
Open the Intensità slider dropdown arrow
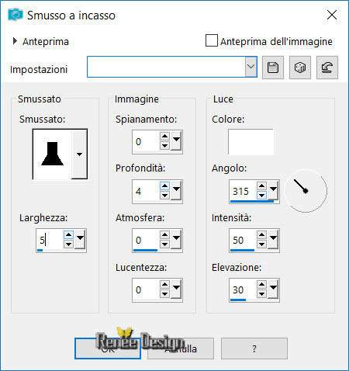pos(273,238)
